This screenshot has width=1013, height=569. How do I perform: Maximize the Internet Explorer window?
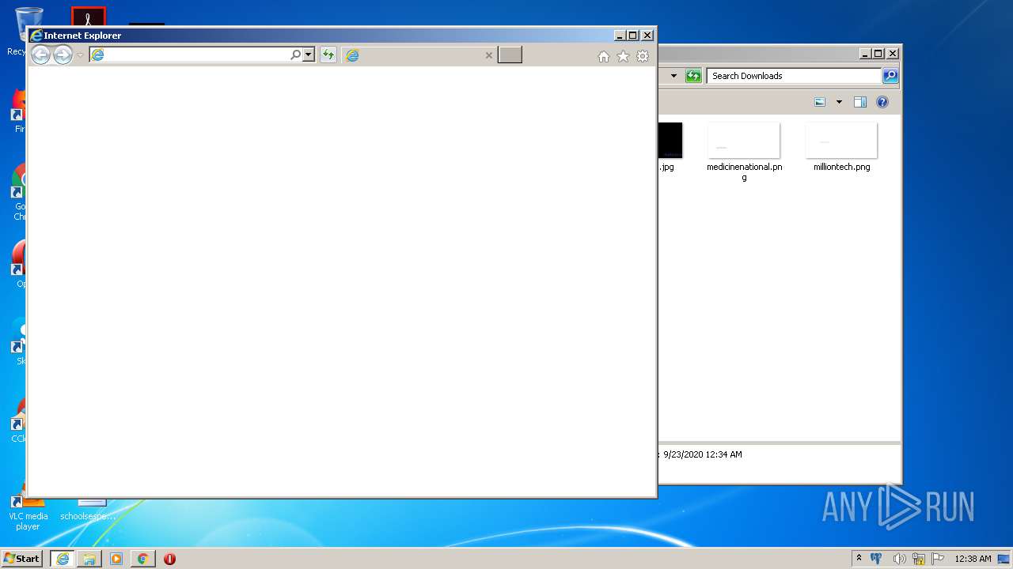point(633,36)
